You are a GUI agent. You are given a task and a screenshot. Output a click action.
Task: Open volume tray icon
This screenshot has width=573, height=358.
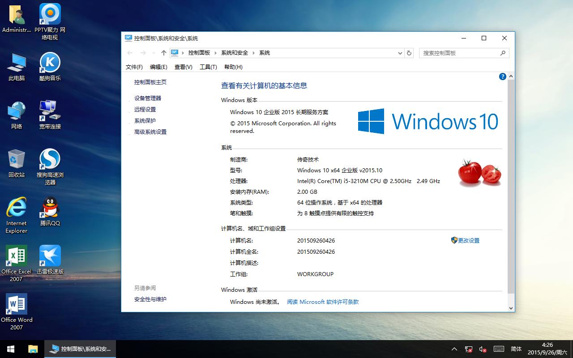tap(483, 349)
